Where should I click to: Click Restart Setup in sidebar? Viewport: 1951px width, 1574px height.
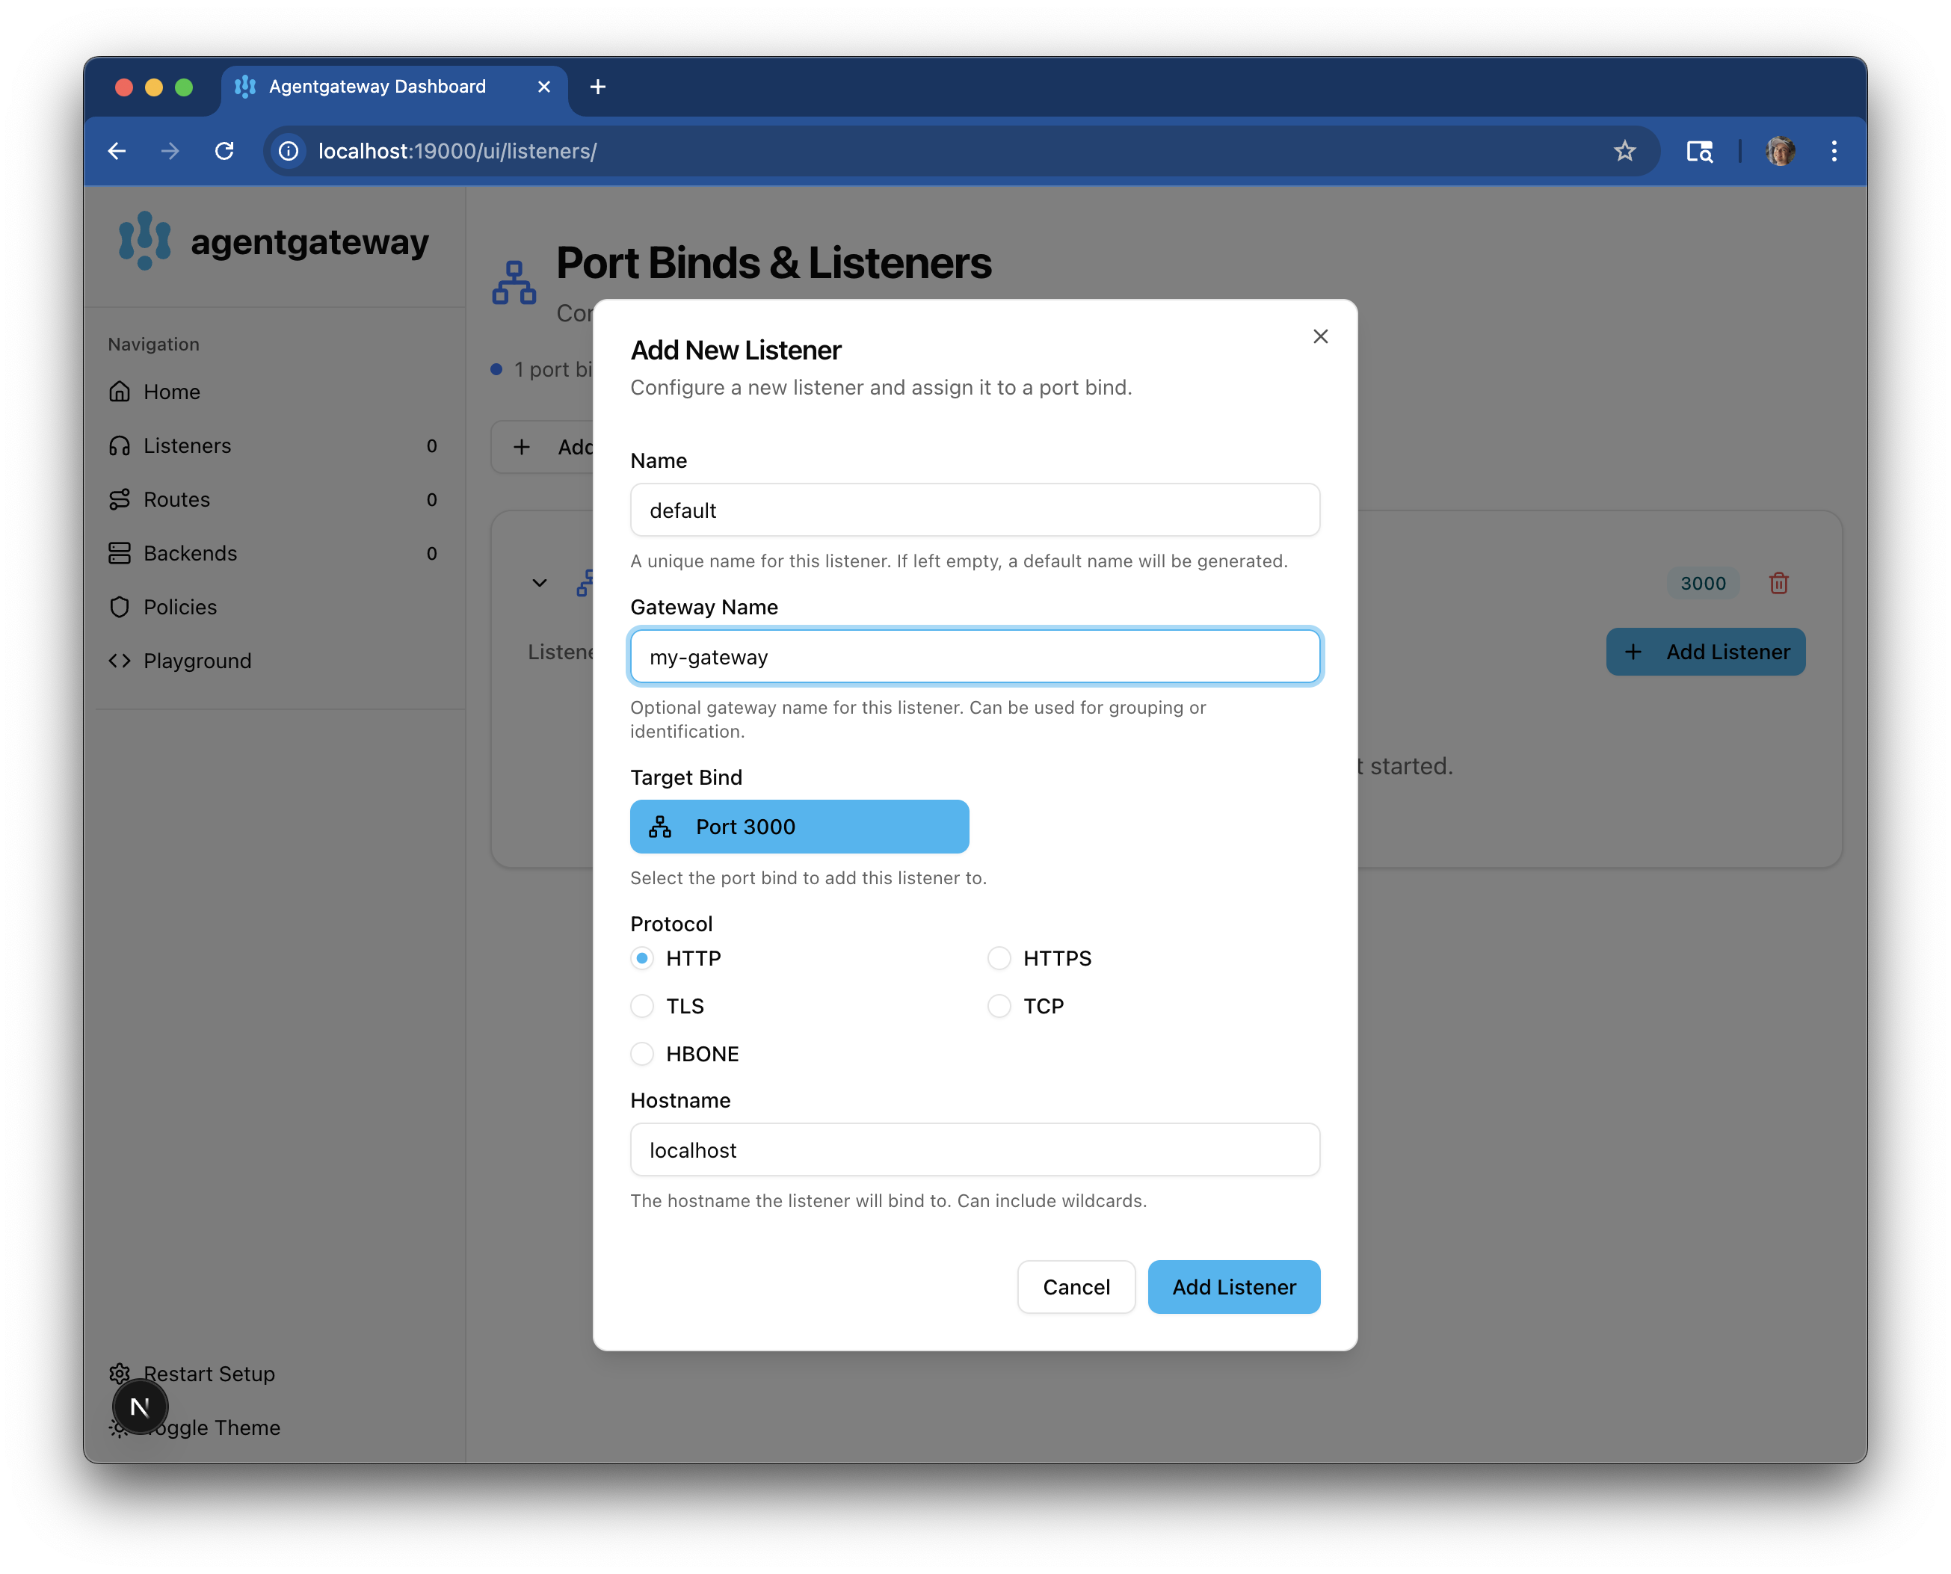pos(209,1374)
